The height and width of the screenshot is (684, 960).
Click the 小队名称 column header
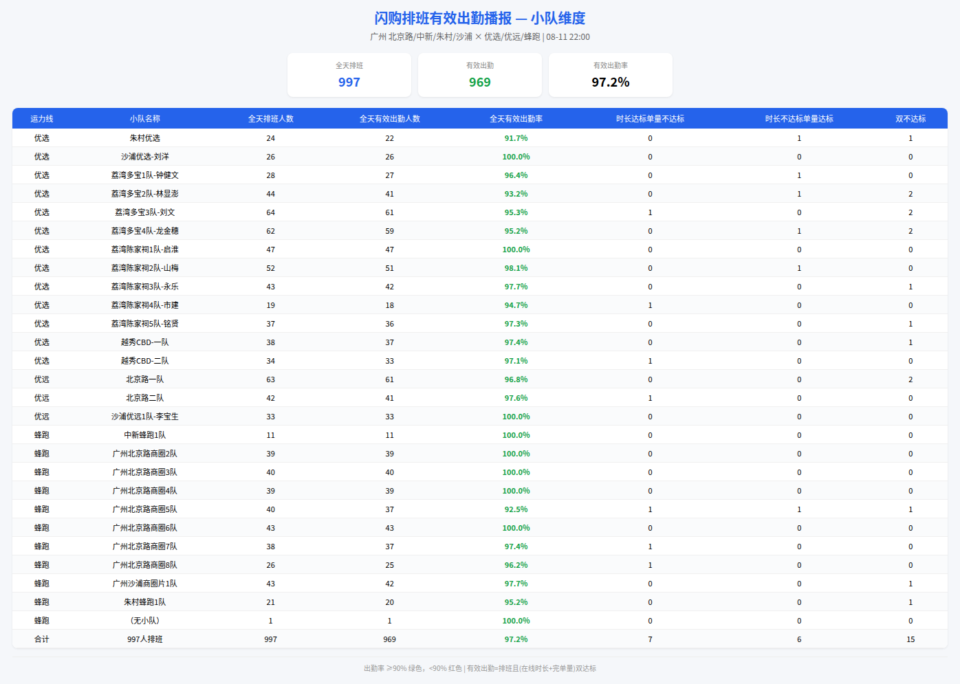click(145, 119)
